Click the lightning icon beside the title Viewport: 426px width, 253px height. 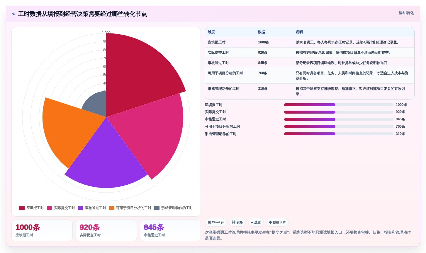point(13,14)
